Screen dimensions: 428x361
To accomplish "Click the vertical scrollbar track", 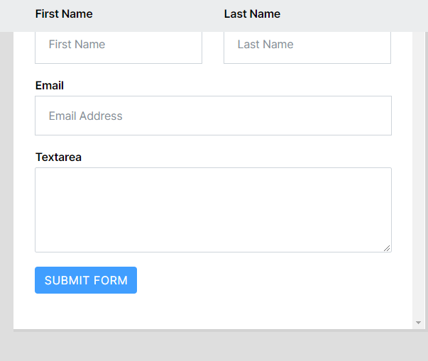I will (x=418, y=177).
